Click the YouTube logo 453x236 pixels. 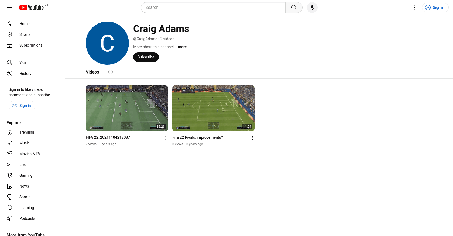point(32,8)
